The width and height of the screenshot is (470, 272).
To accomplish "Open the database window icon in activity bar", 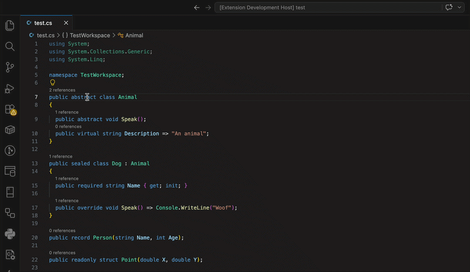I will point(9,171).
